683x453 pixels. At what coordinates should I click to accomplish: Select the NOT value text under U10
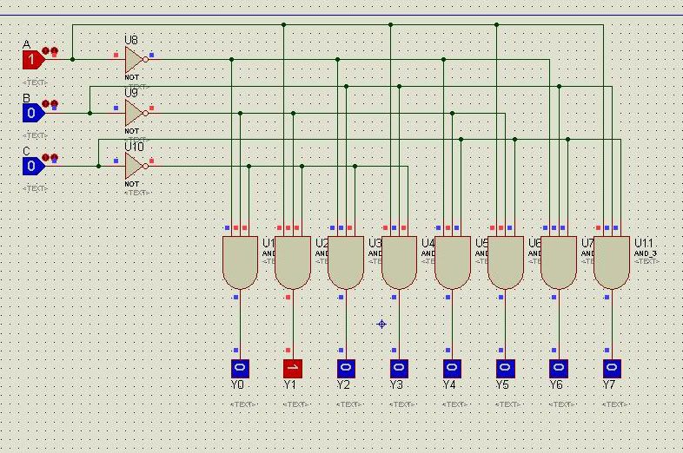coord(131,184)
